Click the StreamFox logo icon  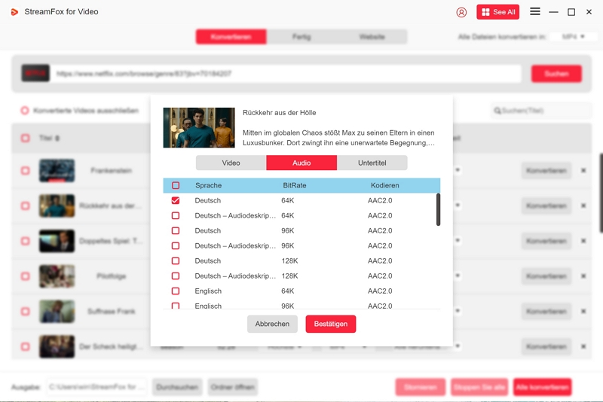tap(14, 12)
